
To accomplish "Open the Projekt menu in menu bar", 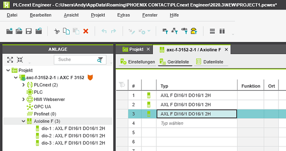I will pos(98,15).
